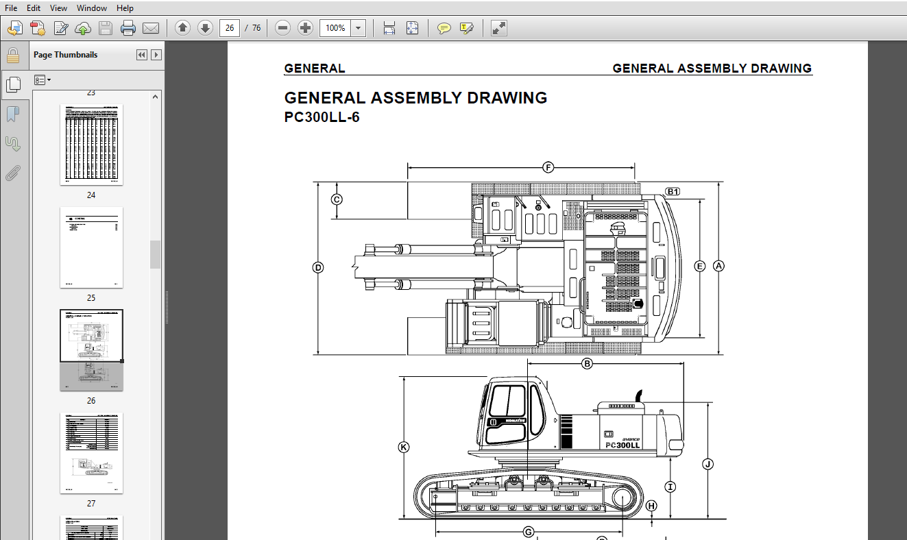This screenshot has height=540, width=907.
Task: Zoom out using the minus button
Action: tap(283, 28)
